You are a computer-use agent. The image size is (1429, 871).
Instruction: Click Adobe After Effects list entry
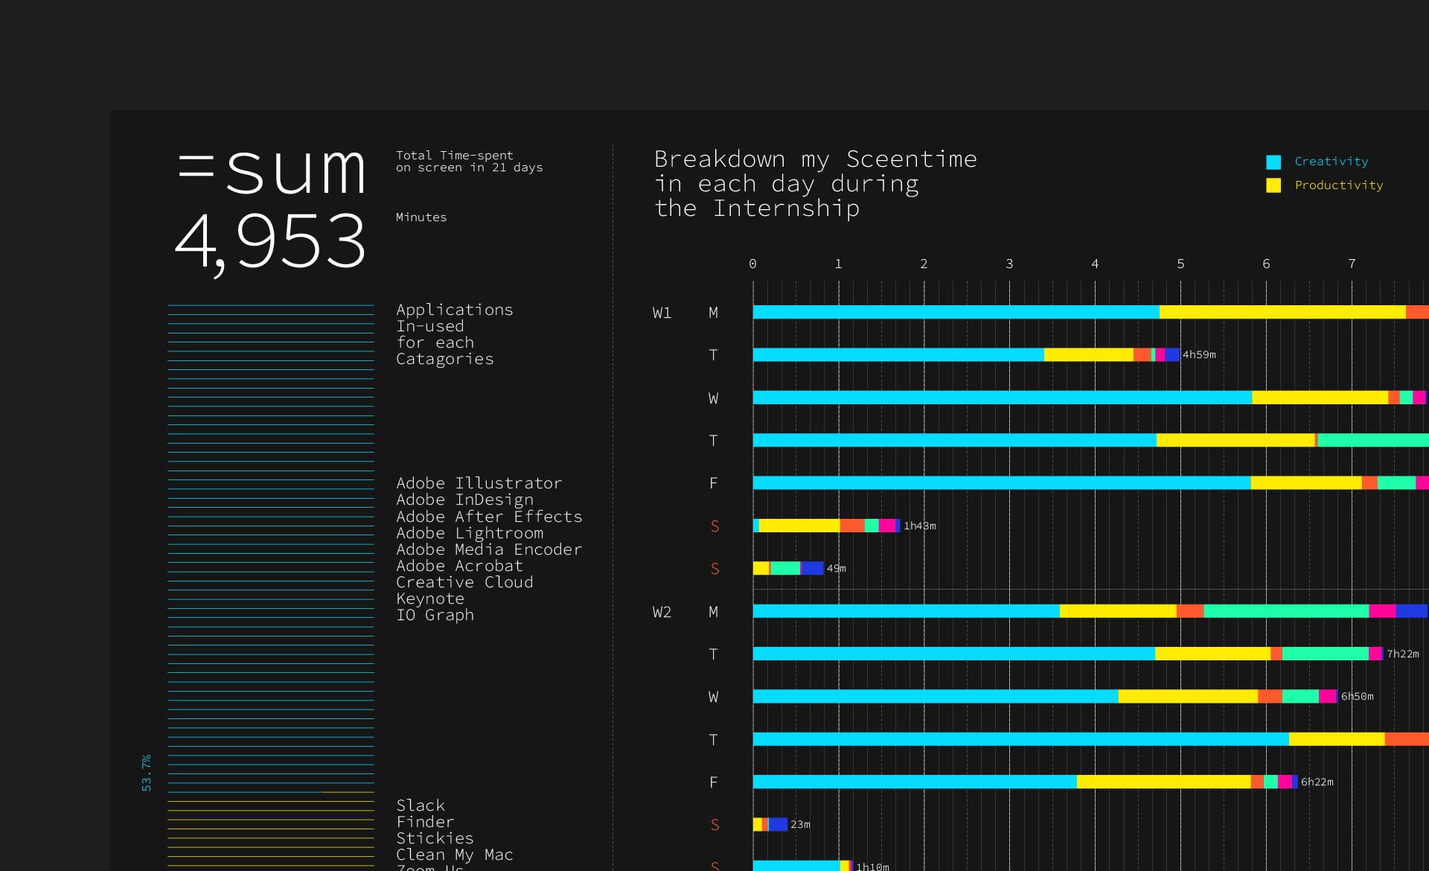click(488, 517)
